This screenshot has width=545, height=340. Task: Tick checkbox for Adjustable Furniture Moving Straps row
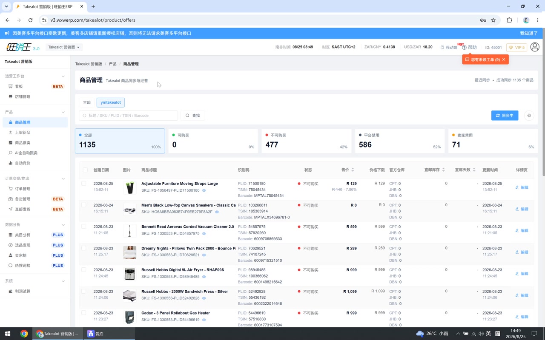click(84, 184)
